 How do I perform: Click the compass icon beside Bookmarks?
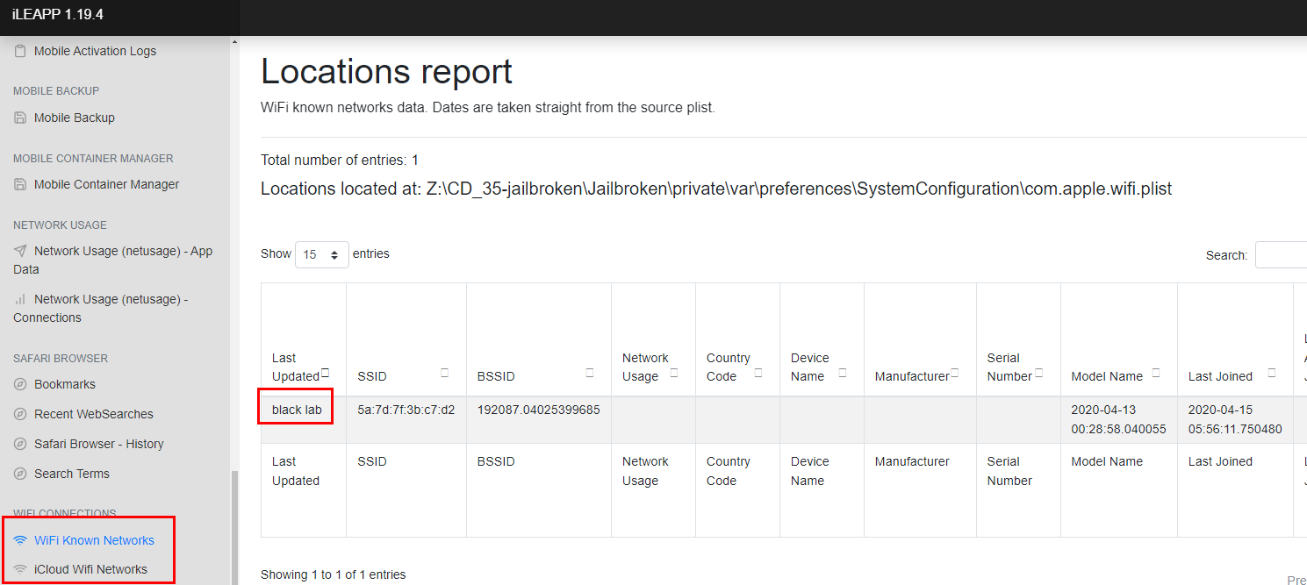pyautogui.click(x=20, y=385)
